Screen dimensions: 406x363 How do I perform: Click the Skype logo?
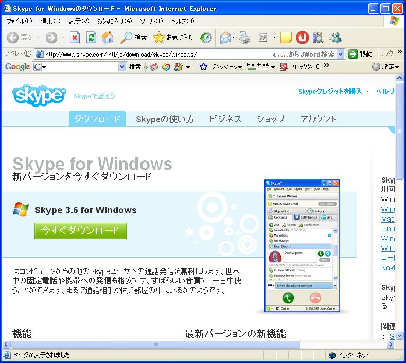pyautogui.click(x=39, y=95)
